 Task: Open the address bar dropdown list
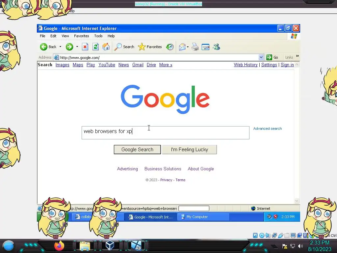(261, 57)
